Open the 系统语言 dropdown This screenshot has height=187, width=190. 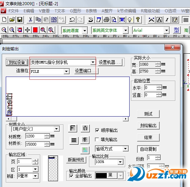point(85,30)
